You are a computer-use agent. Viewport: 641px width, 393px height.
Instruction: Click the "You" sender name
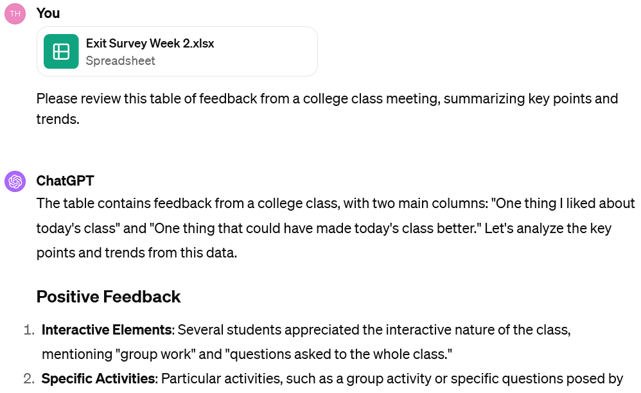click(x=48, y=13)
